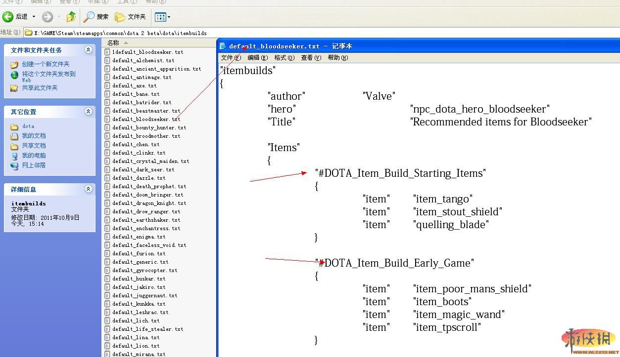Open the dota folder under 其它位置
This screenshot has height=357, width=620.
[x=28, y=126]
